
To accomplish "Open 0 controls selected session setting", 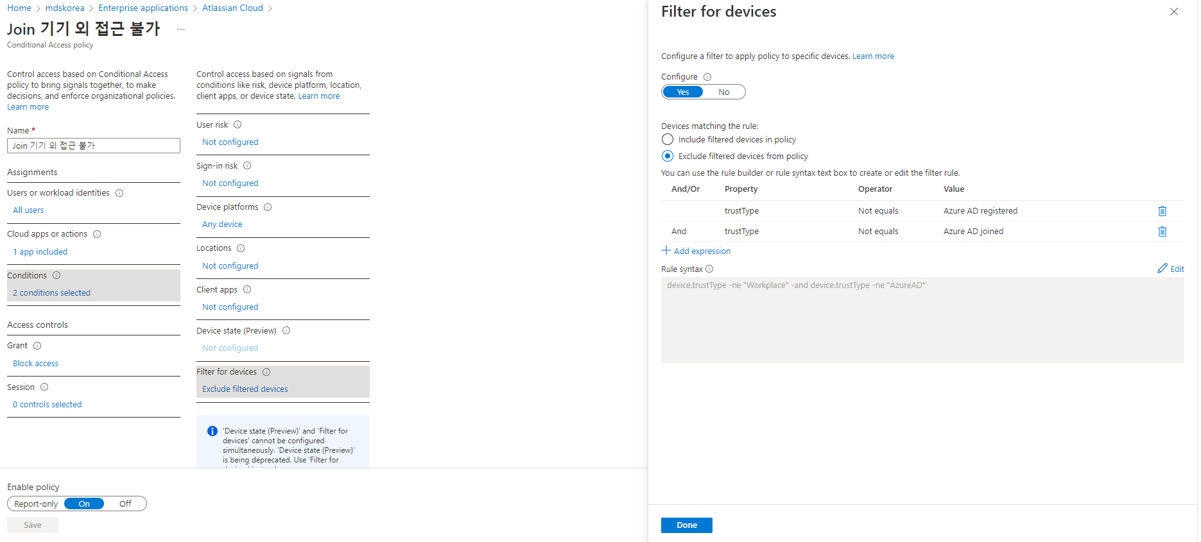I will coord(48,405).
